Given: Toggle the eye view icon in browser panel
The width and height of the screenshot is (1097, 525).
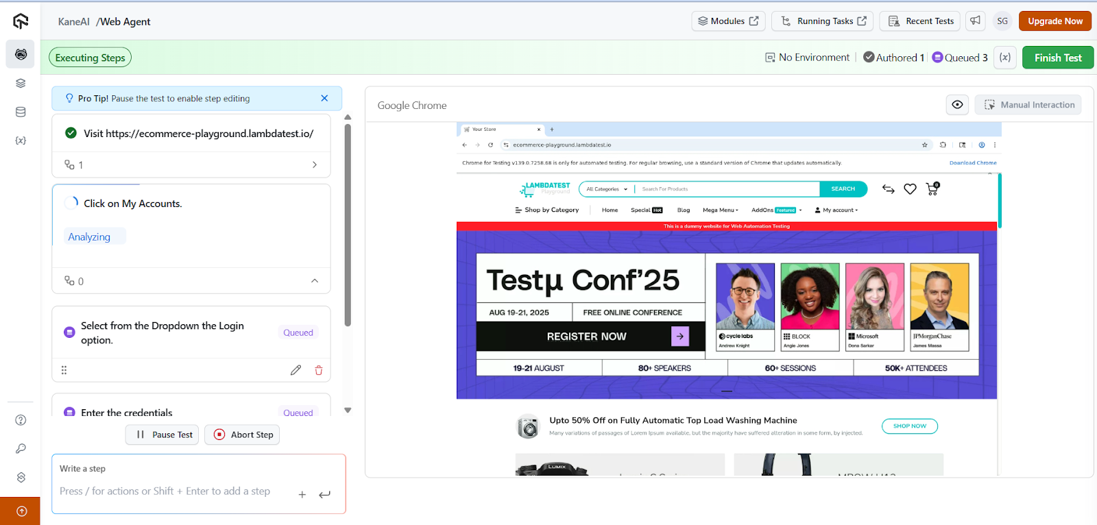Looking at the screenshot, I should pyautogui.click(x=957, y=105).
